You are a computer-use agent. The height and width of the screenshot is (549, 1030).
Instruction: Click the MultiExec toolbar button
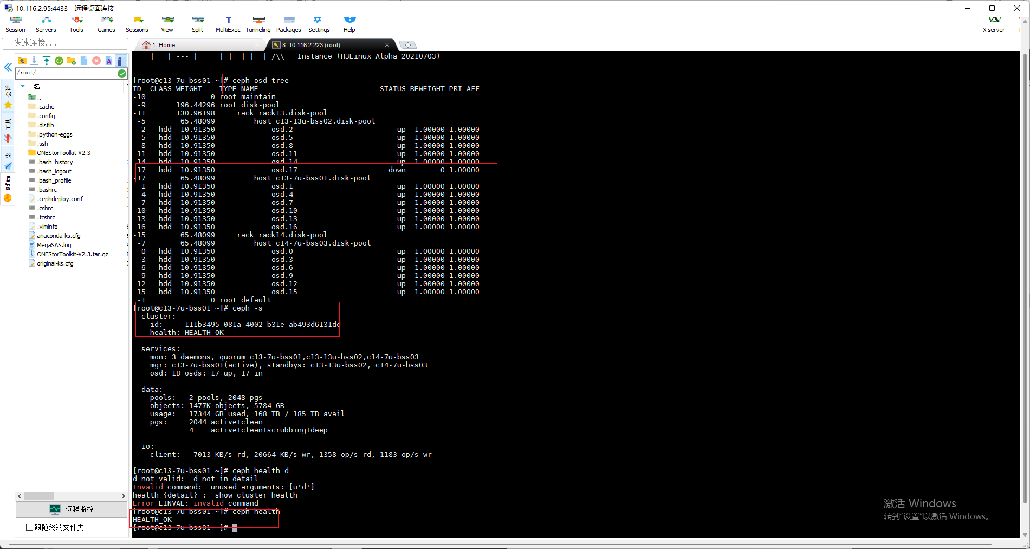[228, 24]
